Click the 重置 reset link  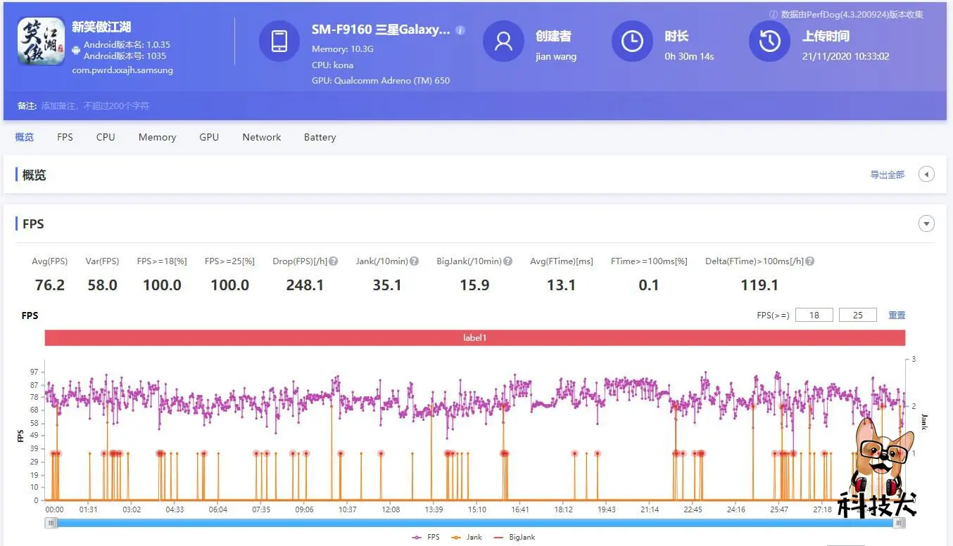click(897, 315)
